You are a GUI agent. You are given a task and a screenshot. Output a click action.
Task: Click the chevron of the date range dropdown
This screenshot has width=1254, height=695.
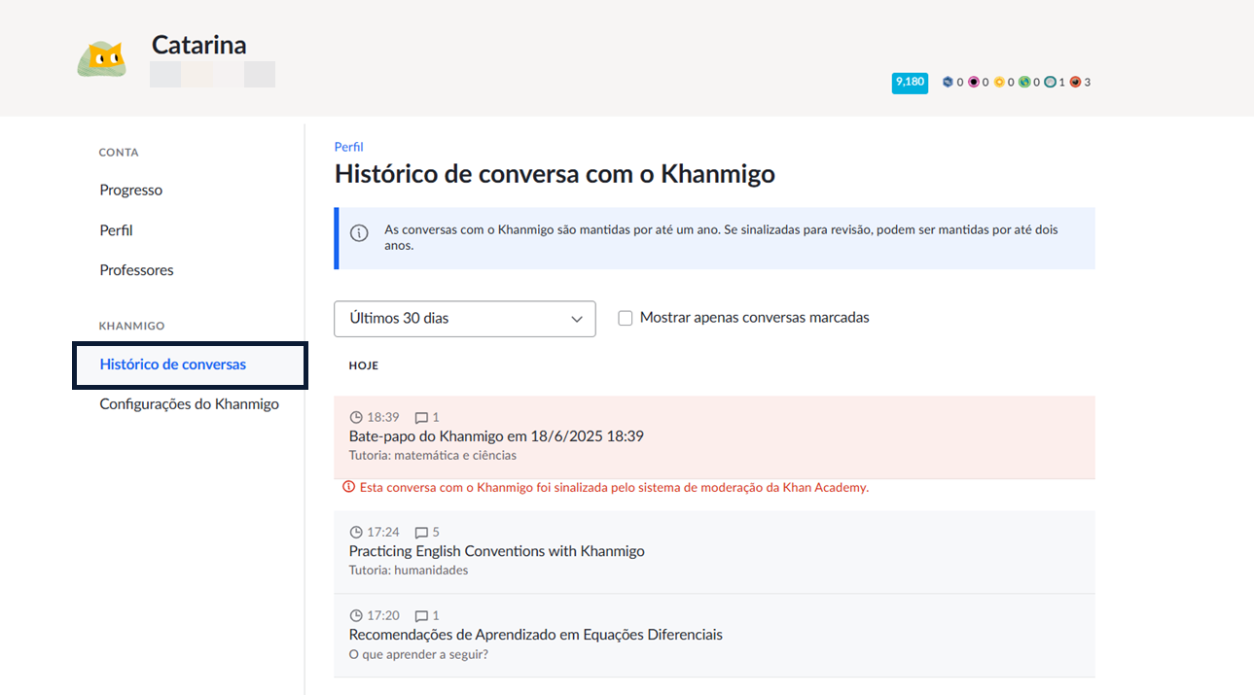(x=577, y=319)
